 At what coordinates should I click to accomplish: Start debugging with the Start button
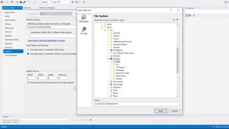pos(76,2)
